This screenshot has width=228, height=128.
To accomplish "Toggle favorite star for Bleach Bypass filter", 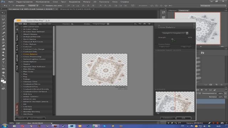I will point(22,34).
